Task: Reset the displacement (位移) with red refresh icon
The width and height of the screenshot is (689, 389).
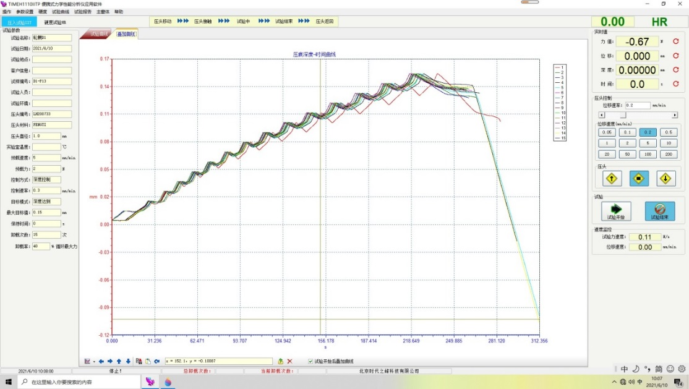Action: pyautogui.click(x=676, y=56)
